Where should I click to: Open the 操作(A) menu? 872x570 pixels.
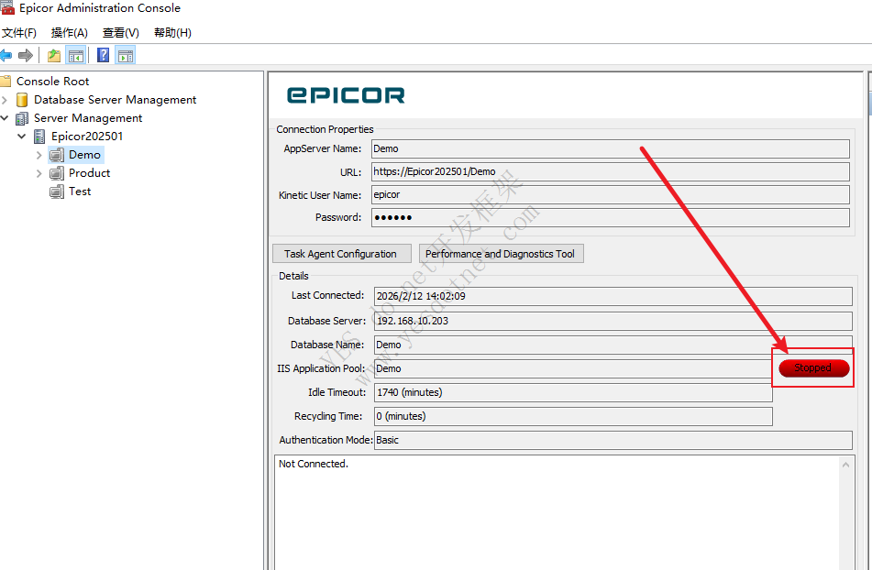69,32
